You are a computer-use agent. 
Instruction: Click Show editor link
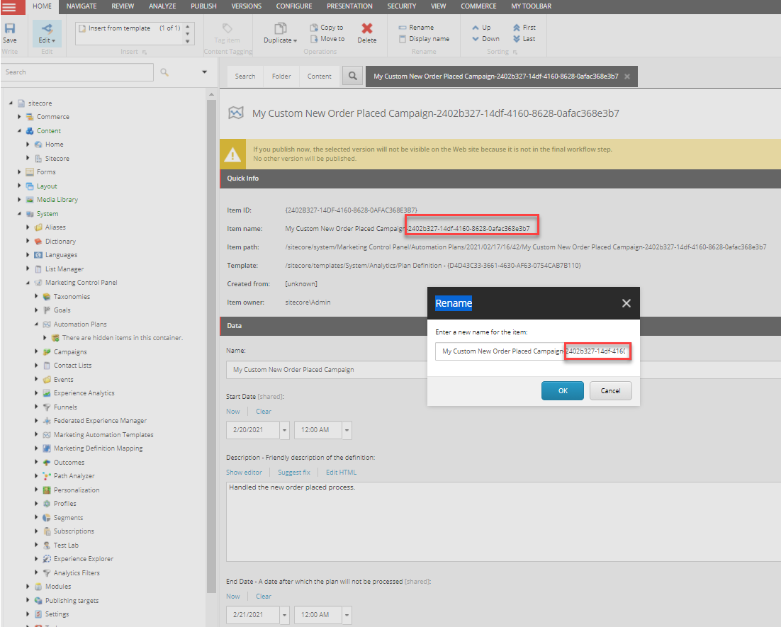pyautogui.click(x=244, y=472)
